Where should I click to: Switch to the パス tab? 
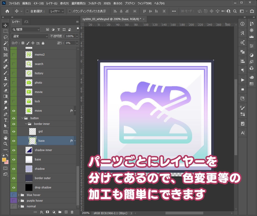(x=27, y=22)
